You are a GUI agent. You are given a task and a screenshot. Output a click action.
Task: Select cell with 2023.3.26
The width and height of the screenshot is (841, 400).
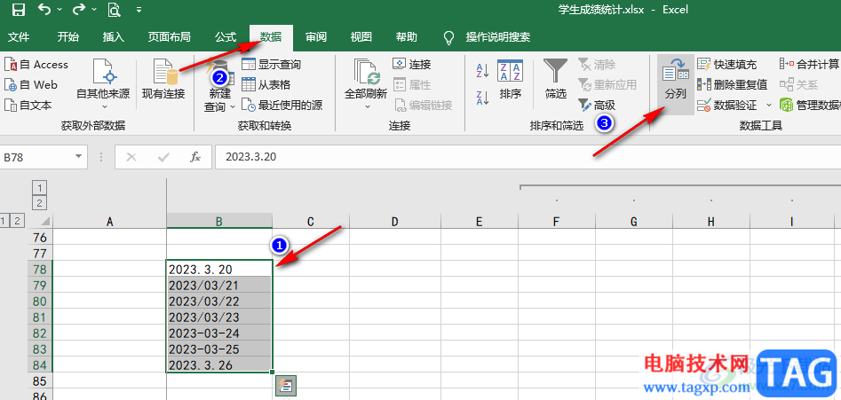point(219,365)
